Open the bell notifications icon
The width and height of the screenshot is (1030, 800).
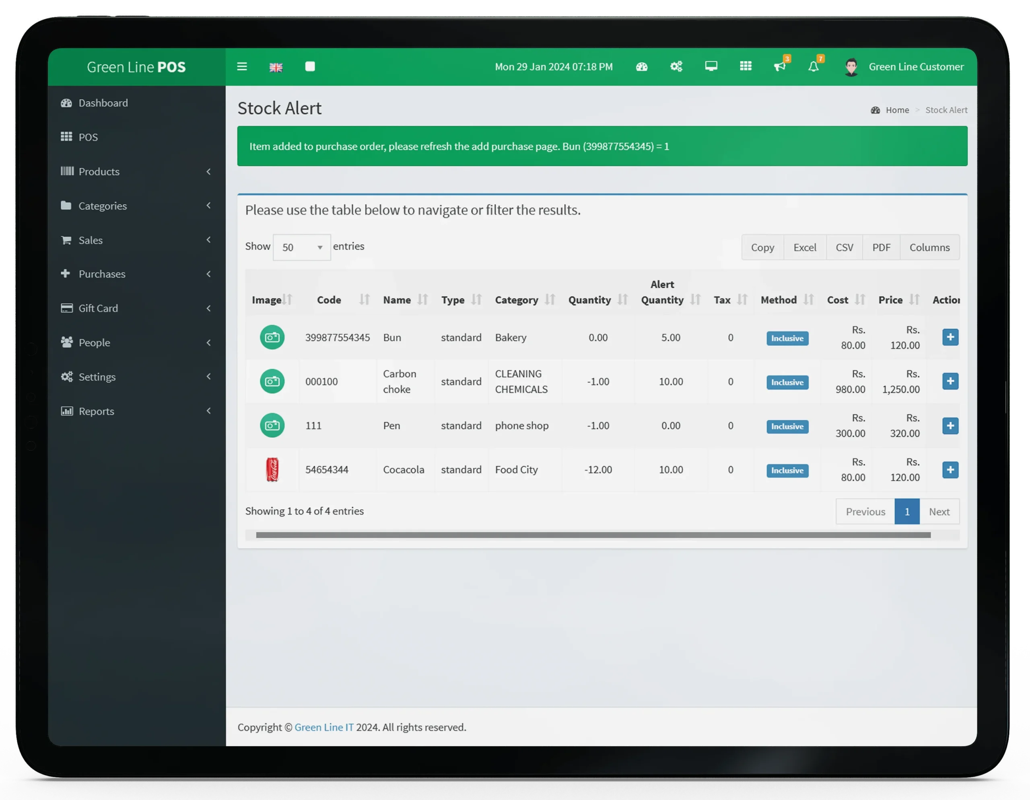(814, 66)
